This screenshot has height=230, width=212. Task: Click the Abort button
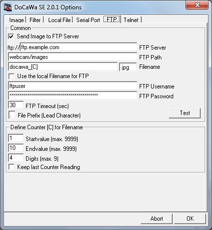point(156,219)
